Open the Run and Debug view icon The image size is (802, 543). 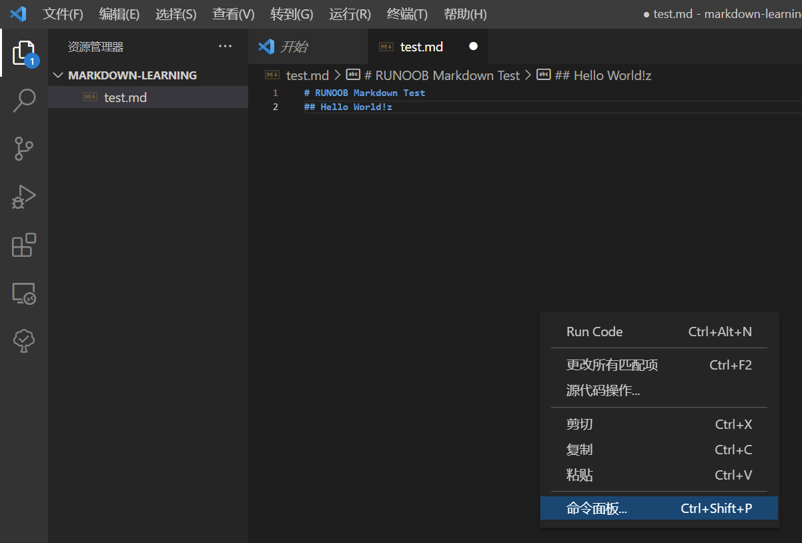(x=24, y=197)
